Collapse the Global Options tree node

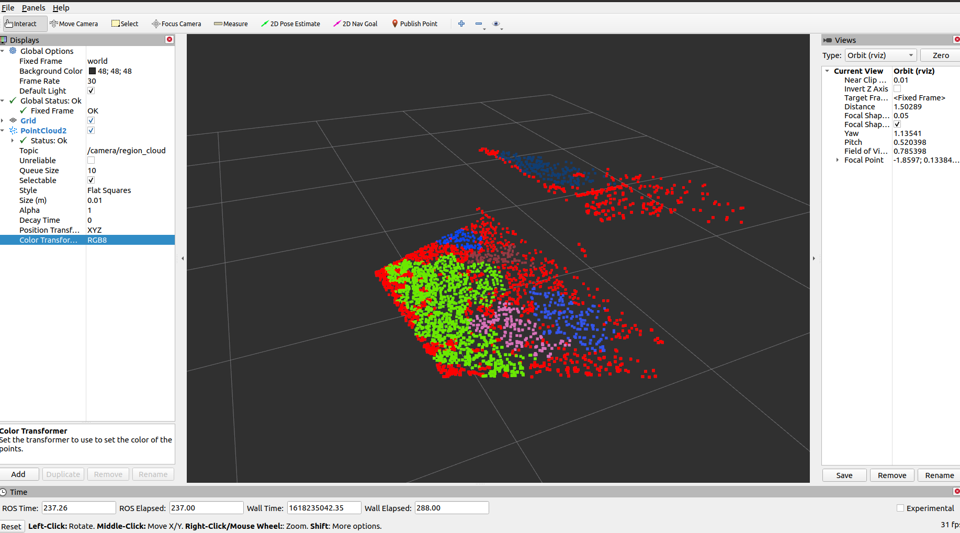(x=3, y=51)
